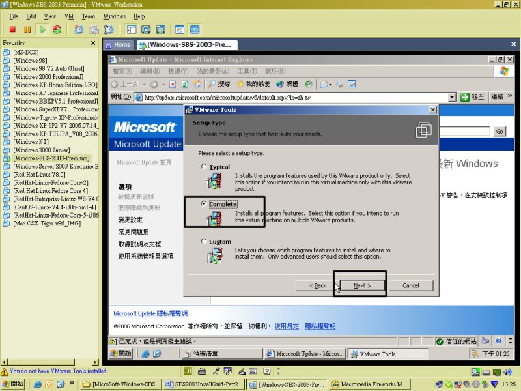Click the 移至 Go button in IE
This screenshot has height=391, width=521.
tap(472, 97)
